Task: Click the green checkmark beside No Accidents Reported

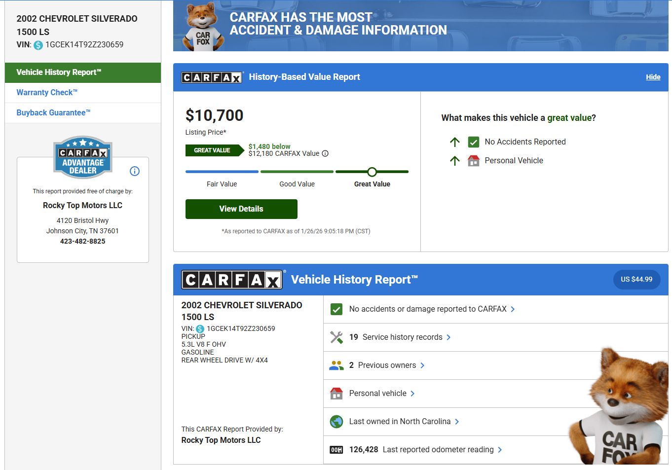Action: tap(473, 142)
